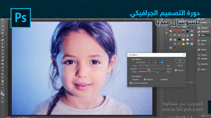Toggle the Preview checkbox
The width and height of the screenshot is (211, 118).
click(x=176, y=70)
